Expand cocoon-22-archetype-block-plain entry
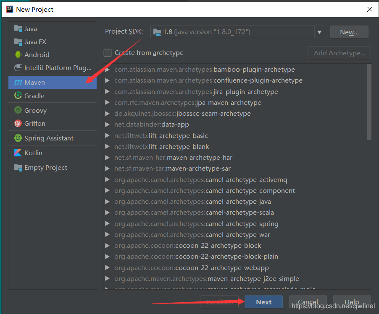379x314 pixels. coord(107,257)
